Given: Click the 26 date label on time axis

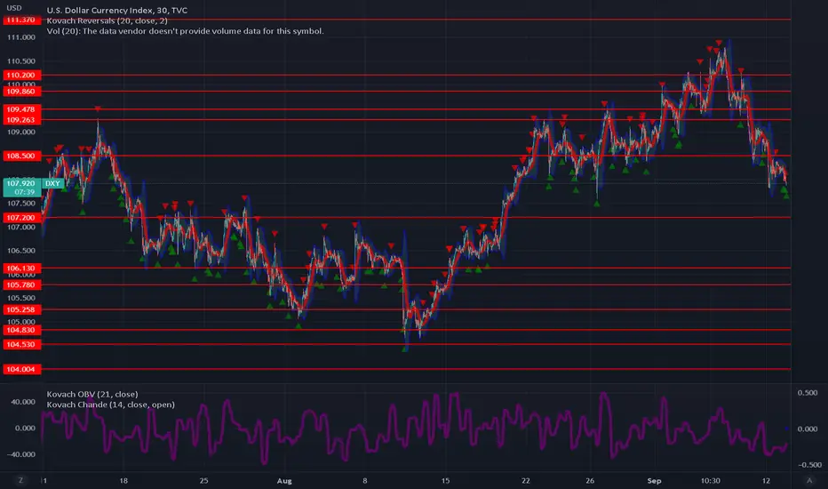Looking at the screenshot, I should (590, 480).
